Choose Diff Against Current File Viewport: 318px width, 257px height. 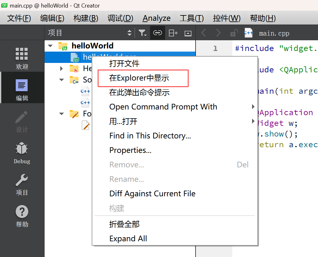click(175, 193)
